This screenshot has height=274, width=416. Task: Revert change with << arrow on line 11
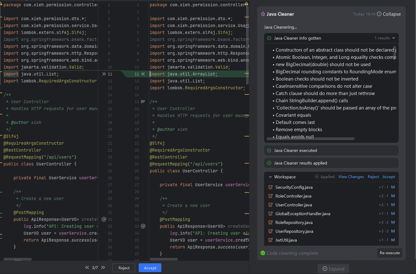[143, 74]
